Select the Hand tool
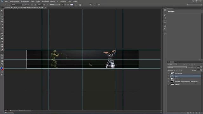This screenshot has width=203, height=114. pyautogui.click(x=2, y=61)
